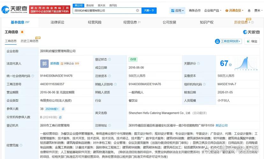Select the 查关系 search tab
This screenshot has width=264, height=159.
pyautogui.click(x=101, y=5)
